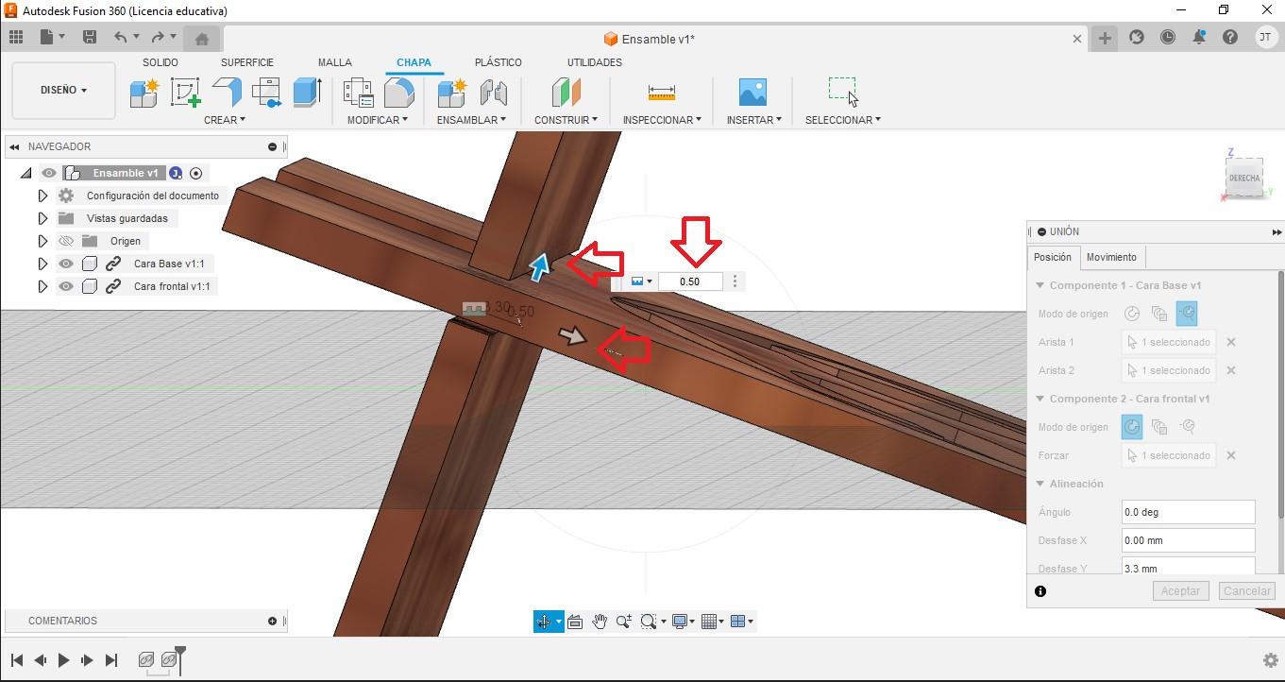1285x682 pixels.
Task: Open the SELECCIONAR dropdown menu
Action: pyautogui.click(x=841, y=120)
